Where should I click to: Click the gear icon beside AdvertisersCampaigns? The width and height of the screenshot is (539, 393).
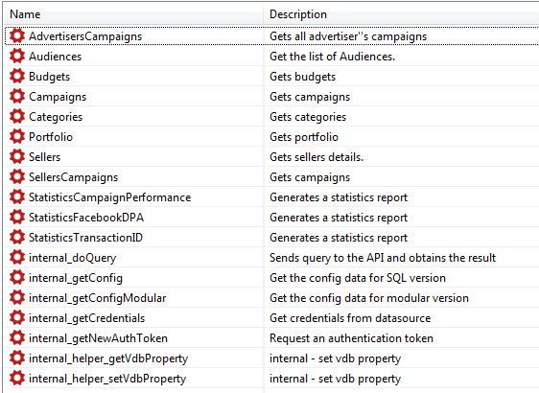pyautogui.click(x=17, y=35)
